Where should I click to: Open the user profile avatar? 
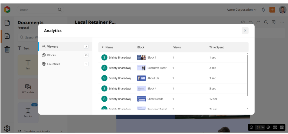[x=282, y=10]
